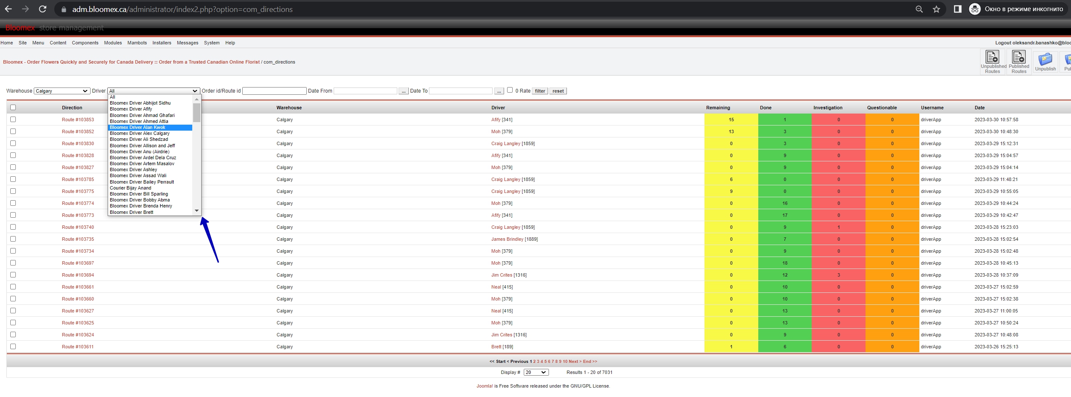
Task: Click the padlock site info icon
Action: (x=64, y=9)
